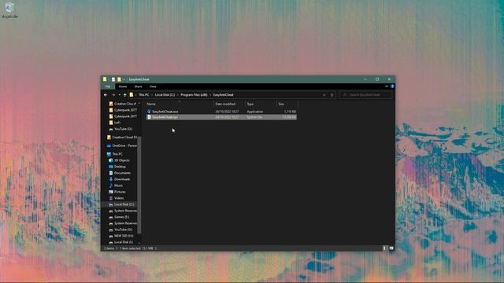Click the Search EasyAntiCheat field
The width and height of the screenshot is (504, 283).
tap(365, 95)
